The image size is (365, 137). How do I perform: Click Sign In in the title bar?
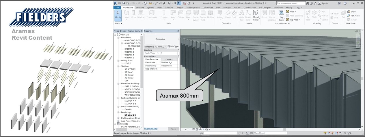pos(323,3)
